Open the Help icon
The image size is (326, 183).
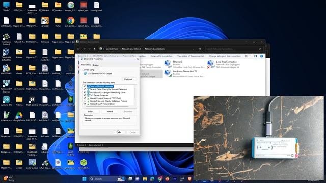(261, 56)
